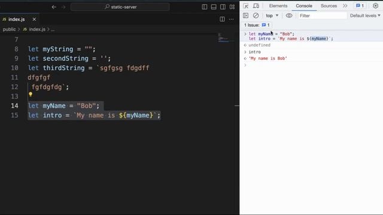Click the thirdString variable on line 10
The height and width of the screenshot is (215, 383).
[64, 68]
